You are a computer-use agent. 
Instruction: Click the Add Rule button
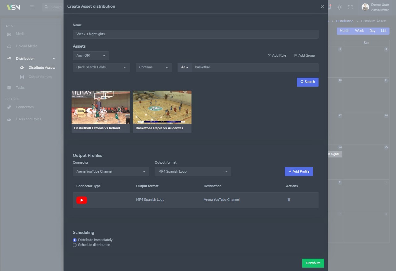click(277, 55)
